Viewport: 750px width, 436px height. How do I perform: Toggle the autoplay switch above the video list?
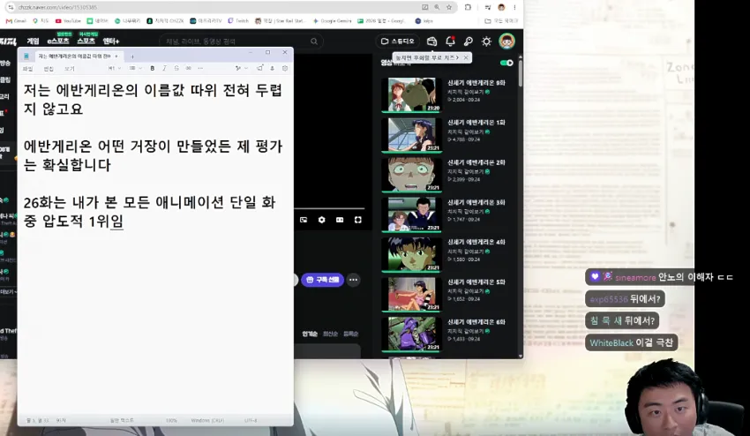pos(506,63)
